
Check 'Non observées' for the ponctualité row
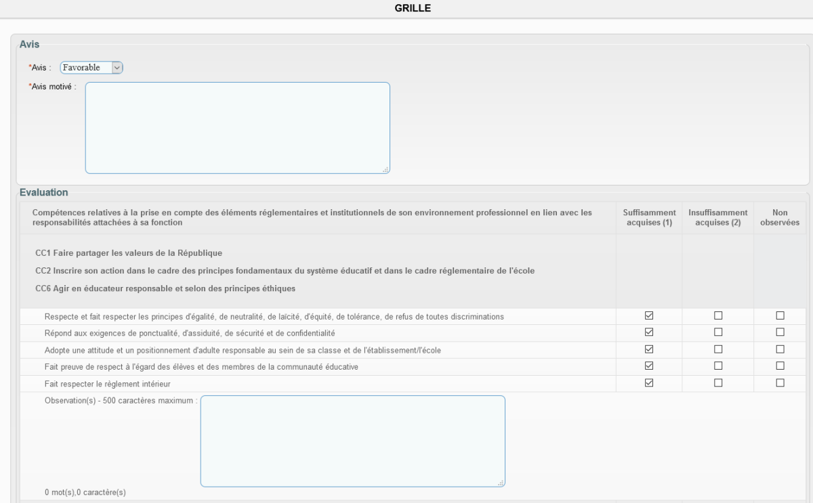[x=780, y=332]
